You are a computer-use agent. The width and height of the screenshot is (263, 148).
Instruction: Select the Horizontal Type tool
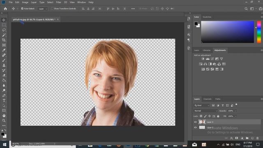tap(4, 100)
